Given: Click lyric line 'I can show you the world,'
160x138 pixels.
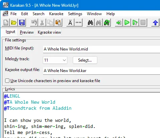Looking at the screenshot, I should tap(38, 120).
